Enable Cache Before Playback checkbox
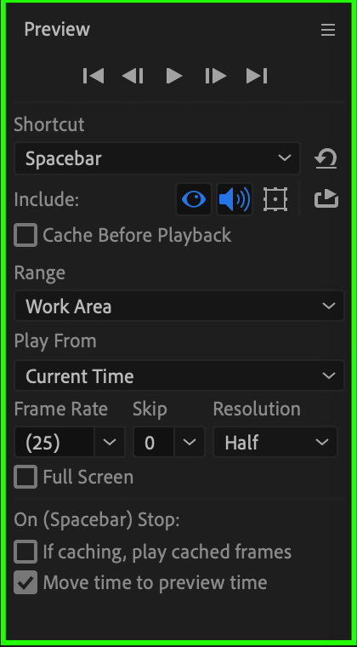 tap(25, 235)
